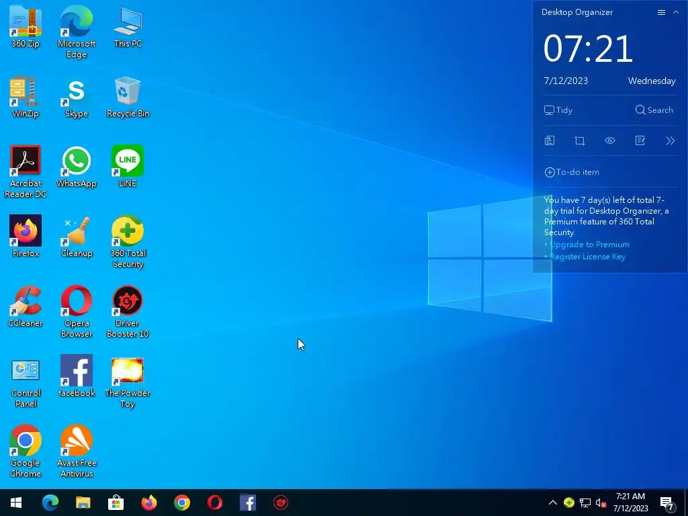The width and height of the screenshot is (688, 516).
Task: Open the news icon in Desktop Organizer
Action: point(550,141)
